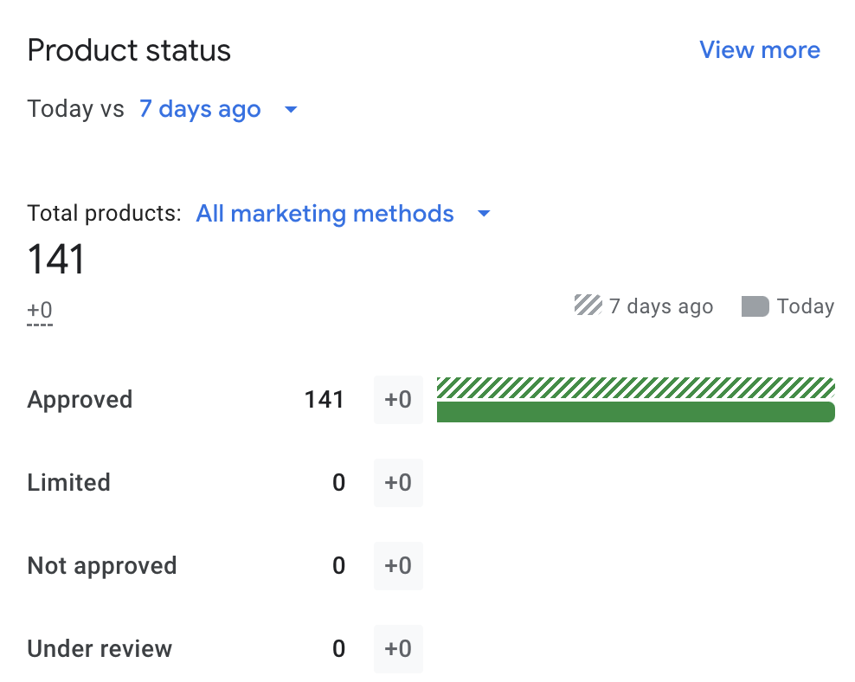
Task: Select the Limited status row label
Action: [x=68, y=483]
